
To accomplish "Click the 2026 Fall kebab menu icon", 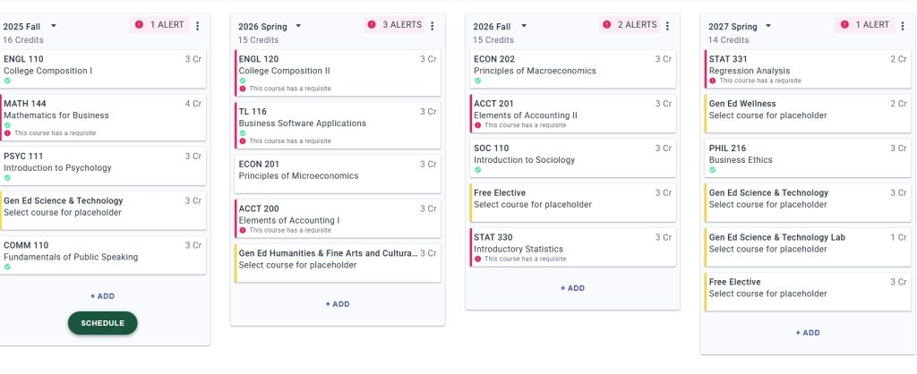I will click(667, 26).
